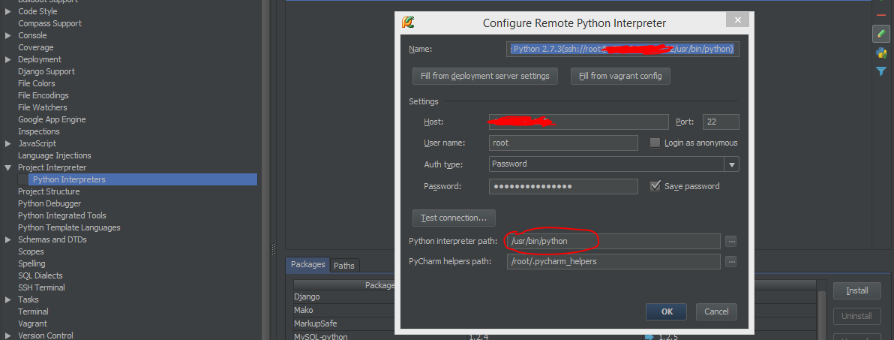Click the edit interpreter pencil icon
894x340 pixels.
click(x=880, y=33)
